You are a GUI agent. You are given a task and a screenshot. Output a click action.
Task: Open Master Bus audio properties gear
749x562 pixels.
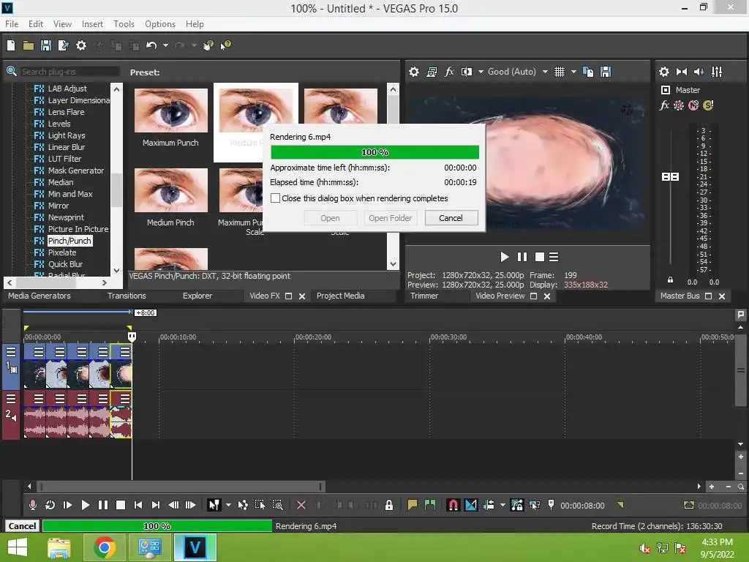pyautogui.click(x=664, y=72)
